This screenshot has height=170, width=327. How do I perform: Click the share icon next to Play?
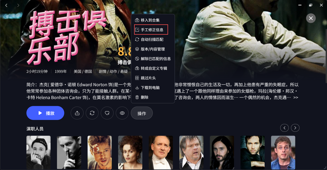pyautogui.click(x=77, y=113)
